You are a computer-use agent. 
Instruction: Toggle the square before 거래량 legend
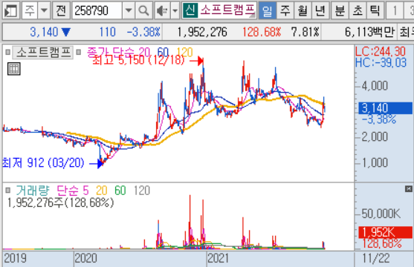click(8, 190)
